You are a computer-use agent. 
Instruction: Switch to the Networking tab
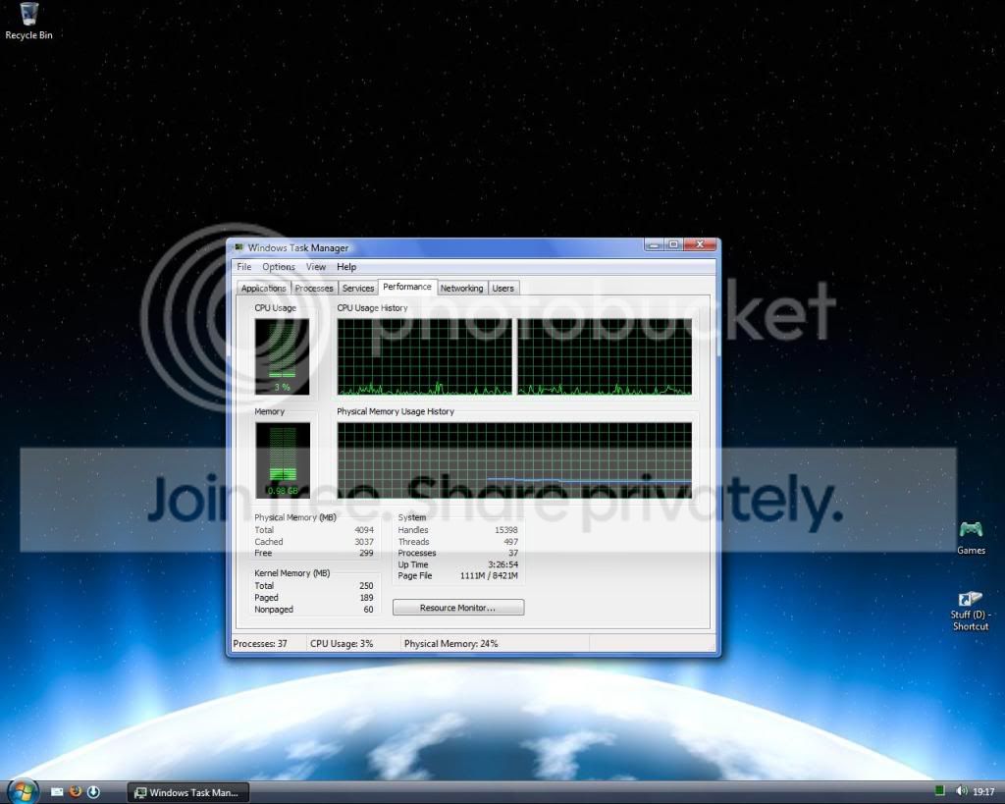tap(461, 289)
